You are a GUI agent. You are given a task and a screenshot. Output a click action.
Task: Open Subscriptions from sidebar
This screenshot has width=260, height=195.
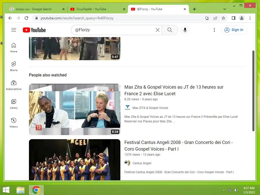tap(14, 85)
